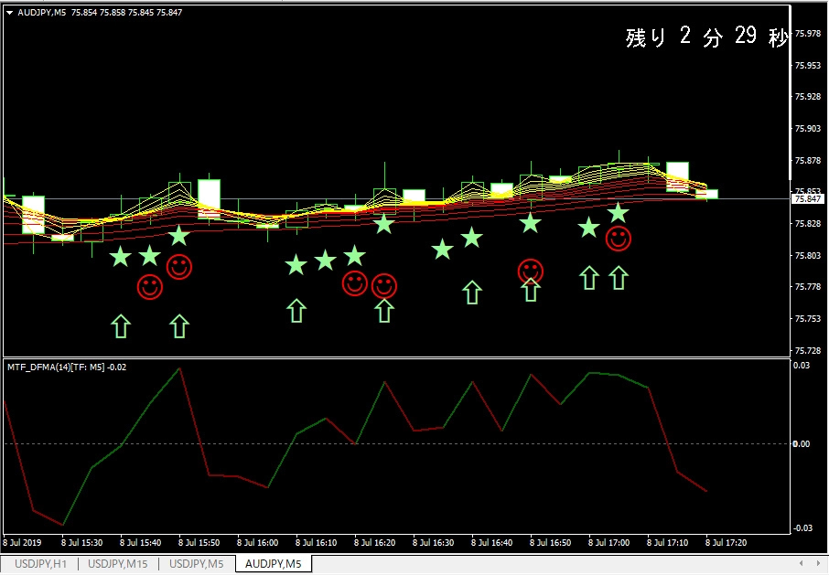Open the chart dropdown triangle beside AUDJPY,M5 title
This screenshot has height=575, width=829.
(x=9, y=13)
